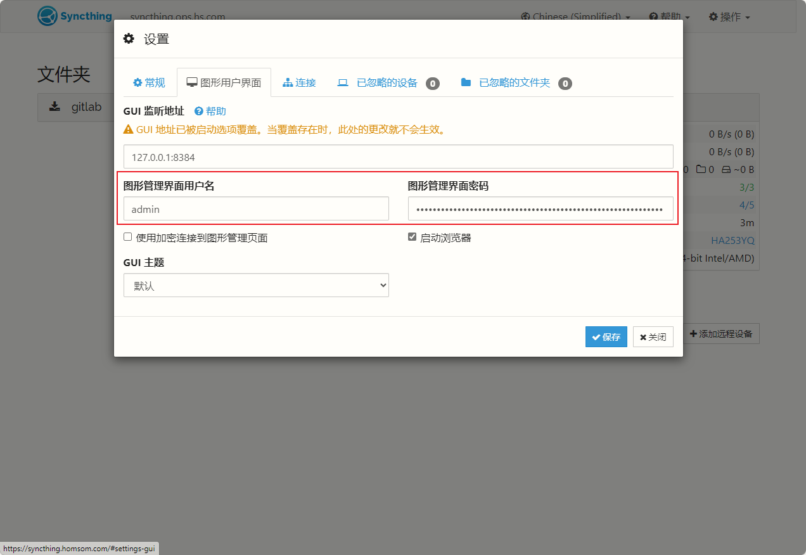Expand the 操作 actions menu
The image size is (806, 555).
click(x=729, y=16)
